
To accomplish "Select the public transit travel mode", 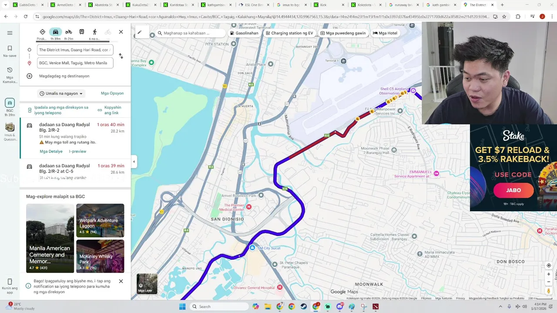I will pos(82,32).
